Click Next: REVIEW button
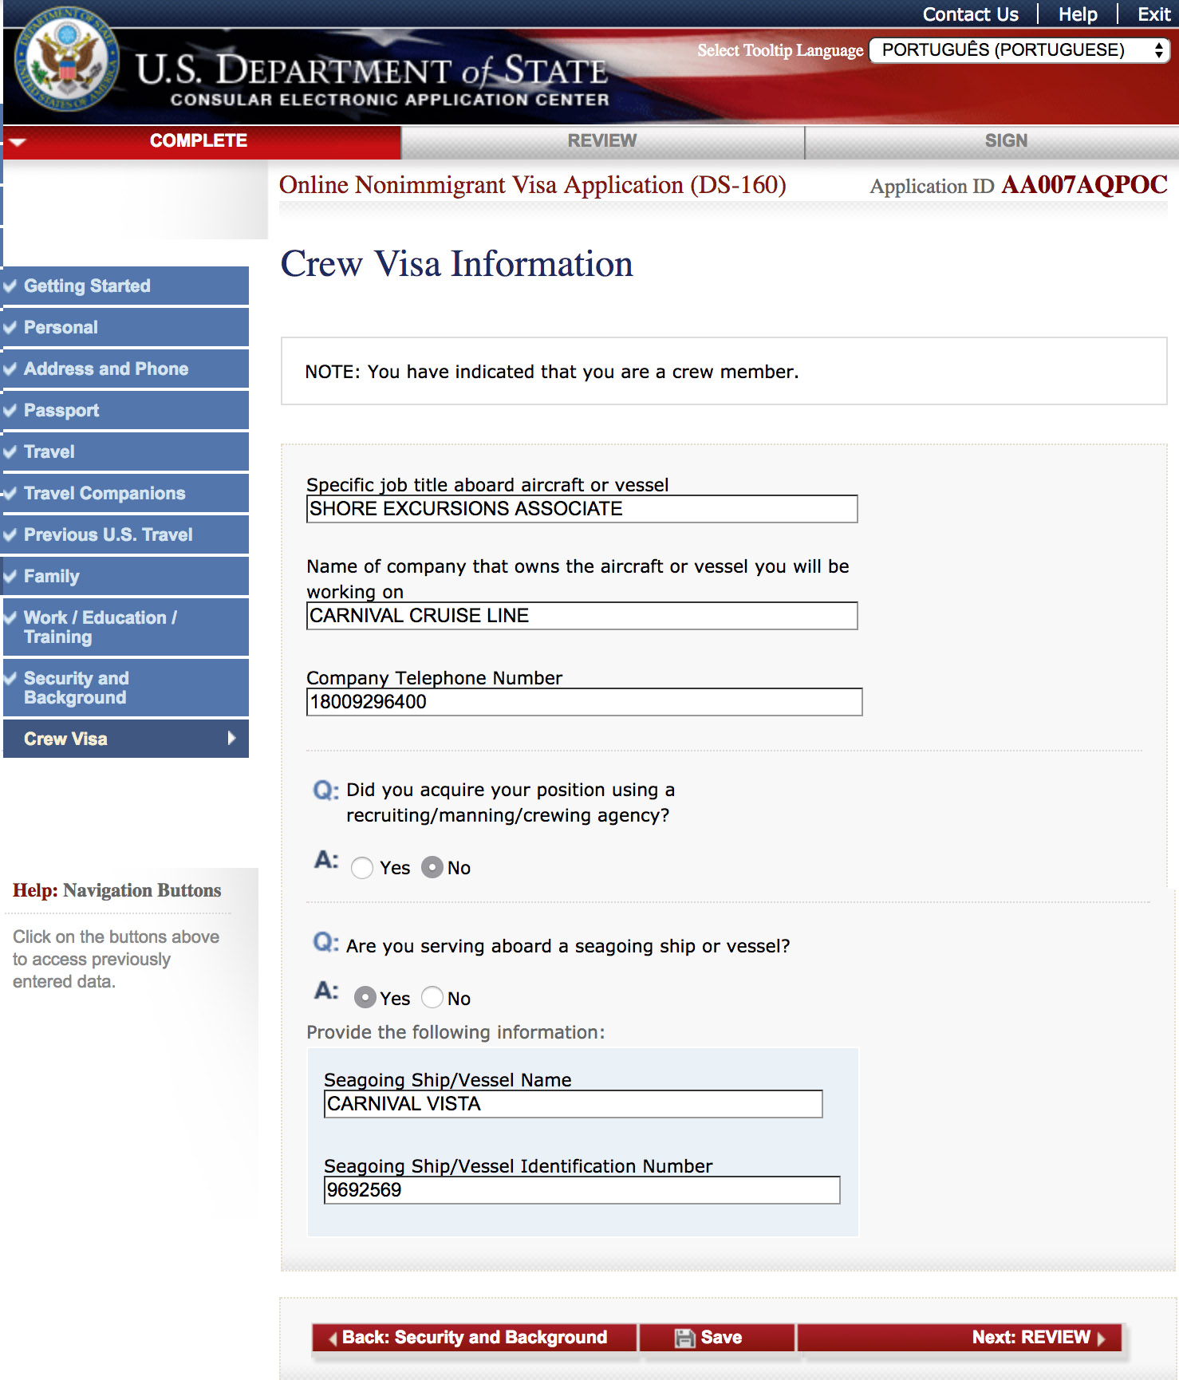Image resolution: width=1179 pixels, height=1380 pixels. (960, 1338)
